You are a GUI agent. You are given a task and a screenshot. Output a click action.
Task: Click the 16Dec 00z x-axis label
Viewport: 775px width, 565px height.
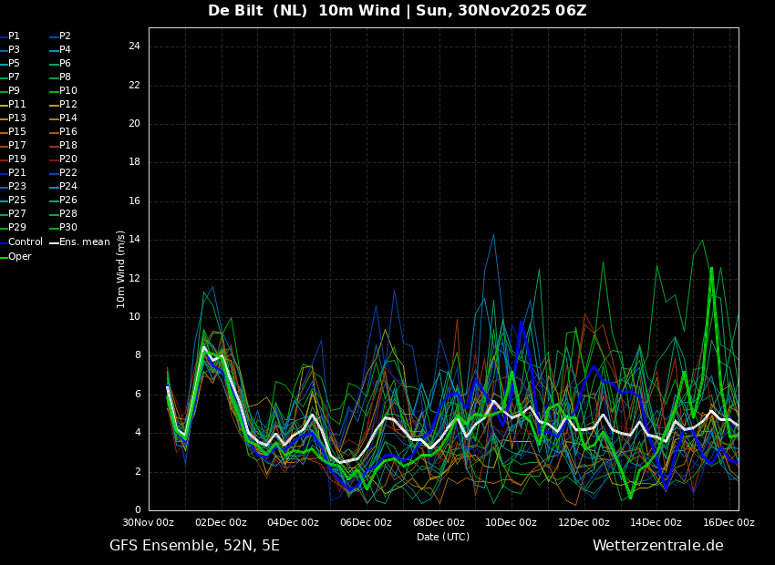click(x=728, y=523)
